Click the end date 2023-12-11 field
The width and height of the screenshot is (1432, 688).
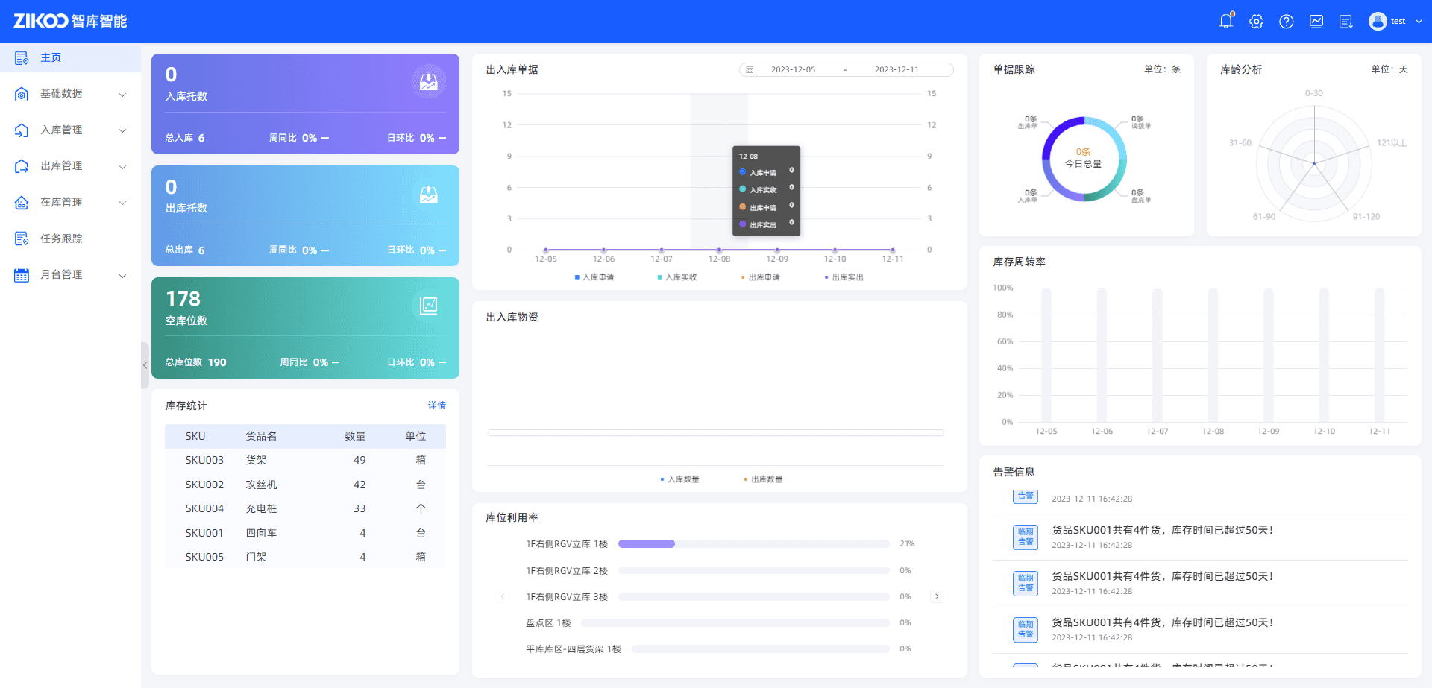(896, 69)
